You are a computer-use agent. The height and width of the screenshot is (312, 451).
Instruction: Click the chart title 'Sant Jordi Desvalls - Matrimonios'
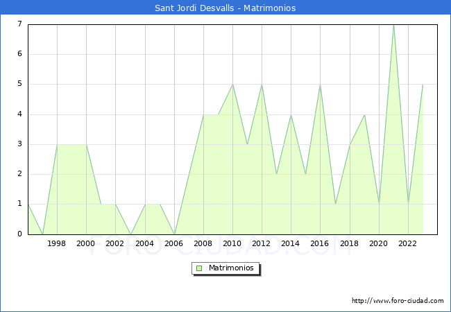click(226, 8)
